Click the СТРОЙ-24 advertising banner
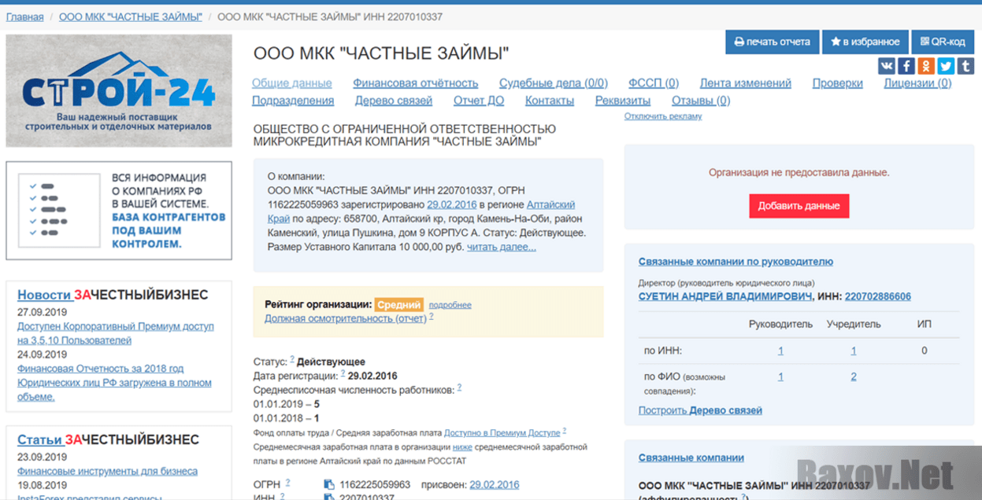 point(118,90)
